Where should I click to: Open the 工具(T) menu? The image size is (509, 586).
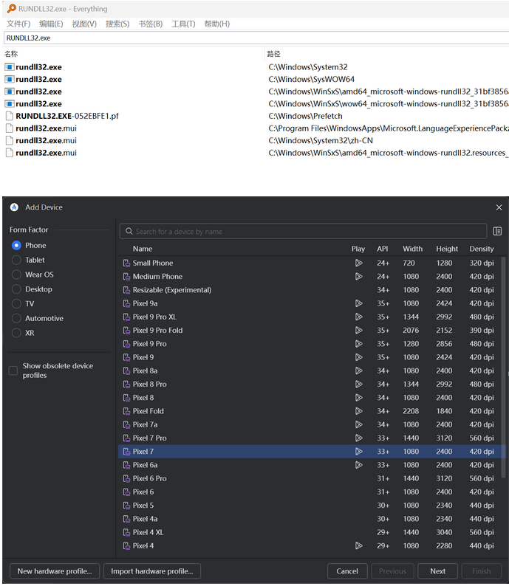[183, 24]
